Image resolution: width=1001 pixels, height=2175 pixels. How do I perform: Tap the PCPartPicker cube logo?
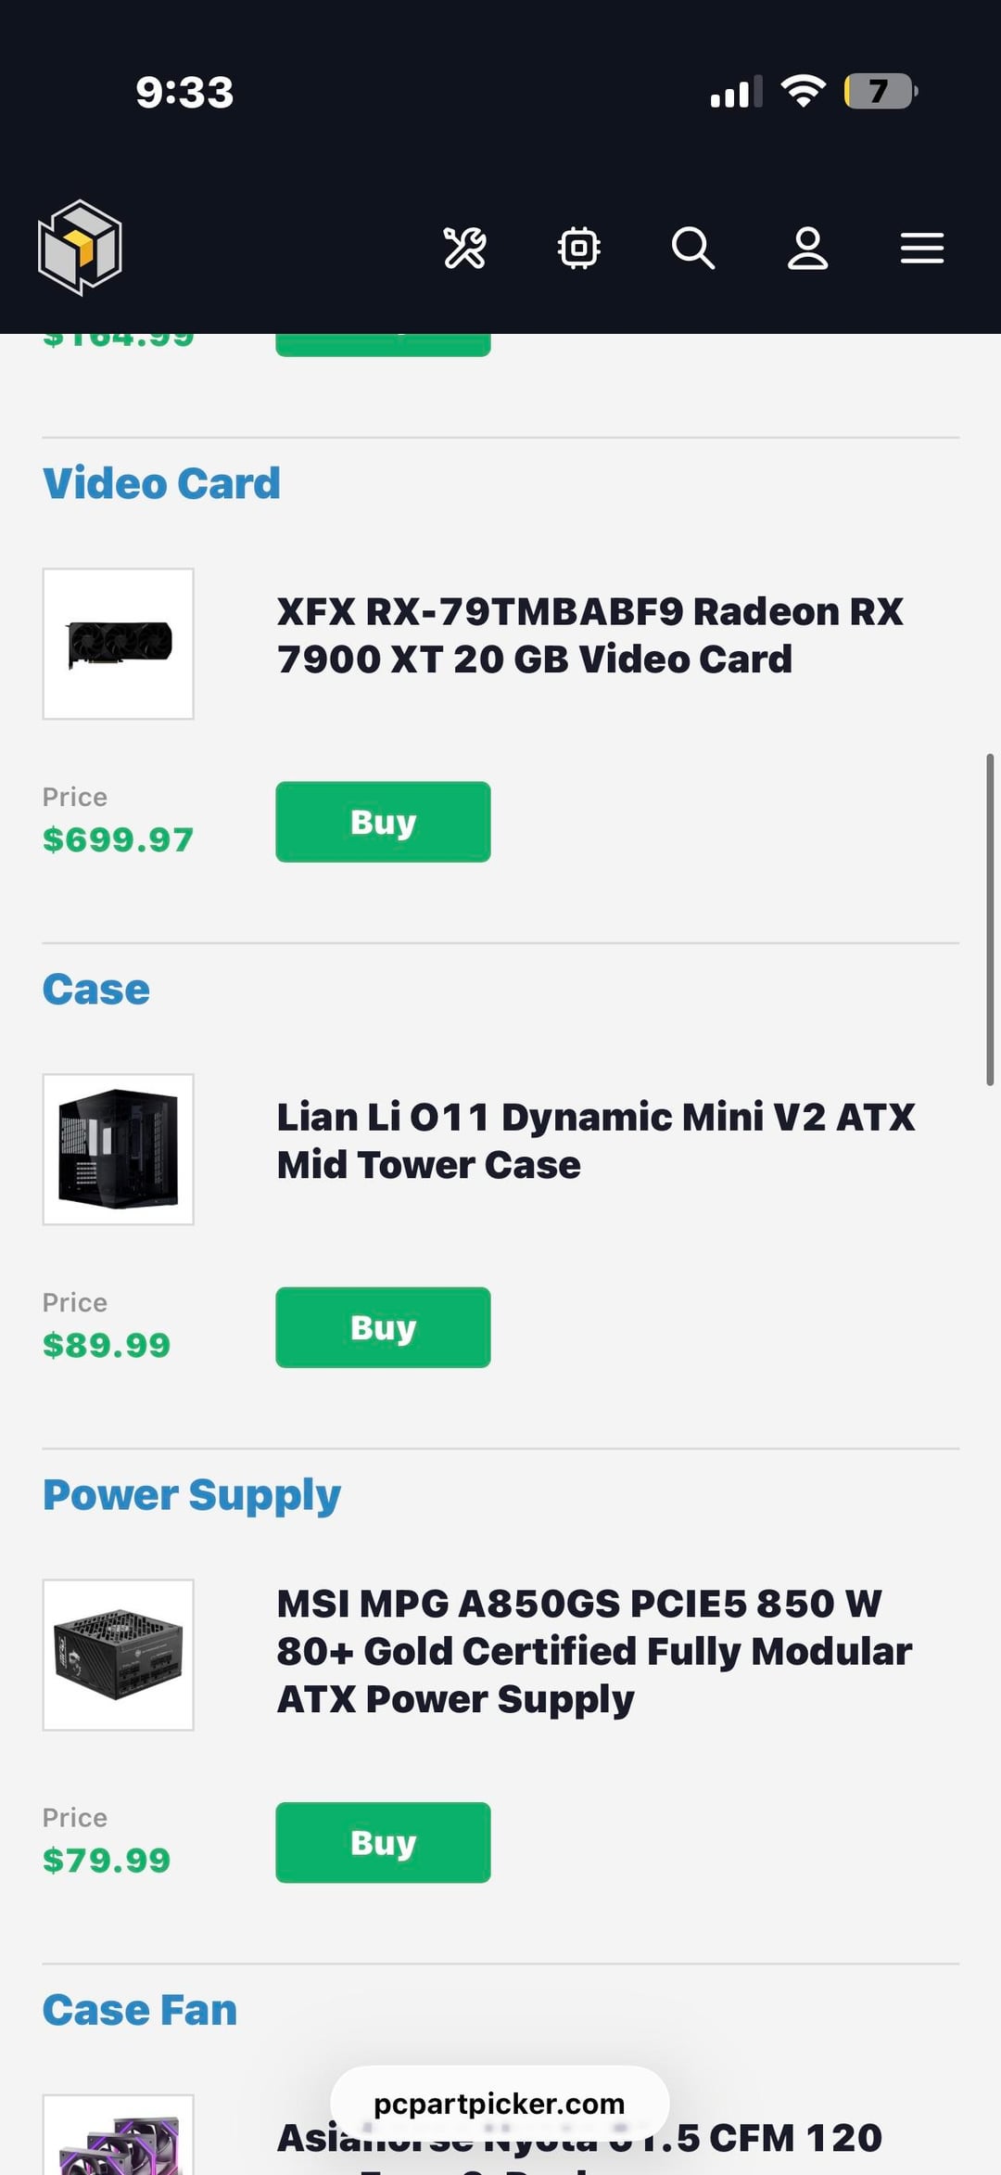tap(80, 248)
